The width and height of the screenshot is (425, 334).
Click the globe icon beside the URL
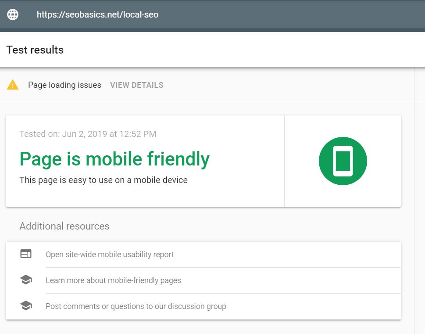[13, 14]
